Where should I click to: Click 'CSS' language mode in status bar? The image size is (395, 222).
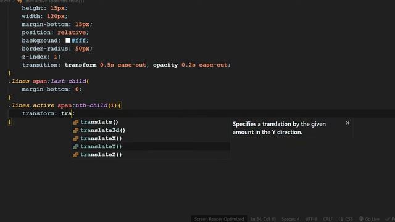point(349,219)
